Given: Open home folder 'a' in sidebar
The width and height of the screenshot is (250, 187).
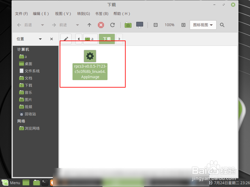Looking at the screenshot, I should pyautogui.click(x=23, y=57).
